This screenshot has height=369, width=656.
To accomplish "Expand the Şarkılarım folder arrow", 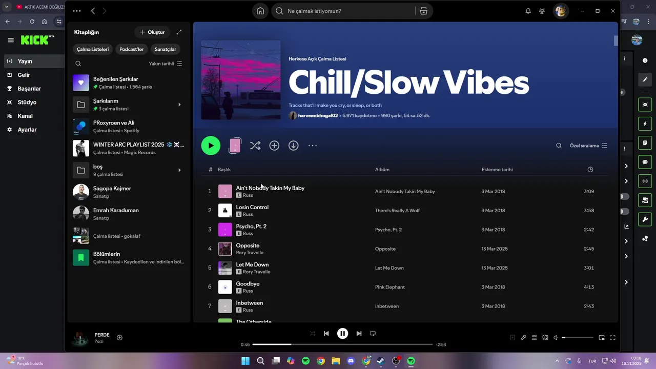I will tap(179, 105).
